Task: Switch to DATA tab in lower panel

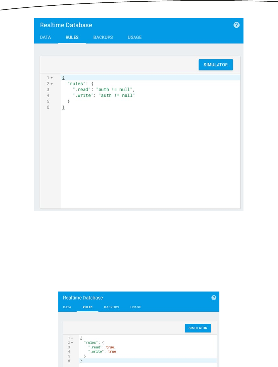Action: tap(67, 307)
